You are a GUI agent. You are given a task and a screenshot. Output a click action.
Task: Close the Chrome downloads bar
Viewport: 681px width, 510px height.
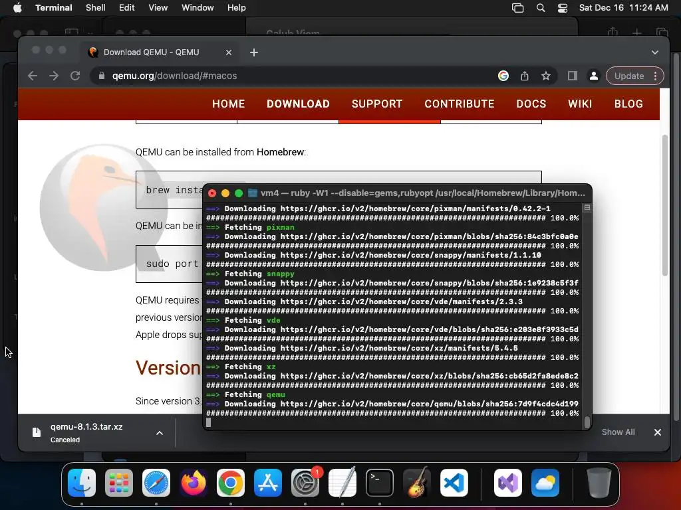pos(658,432)
